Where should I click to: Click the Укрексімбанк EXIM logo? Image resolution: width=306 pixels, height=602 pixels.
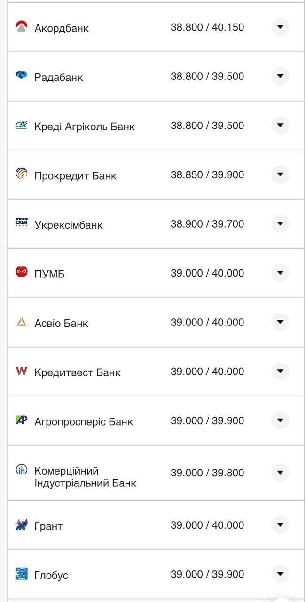coord(22,223)
